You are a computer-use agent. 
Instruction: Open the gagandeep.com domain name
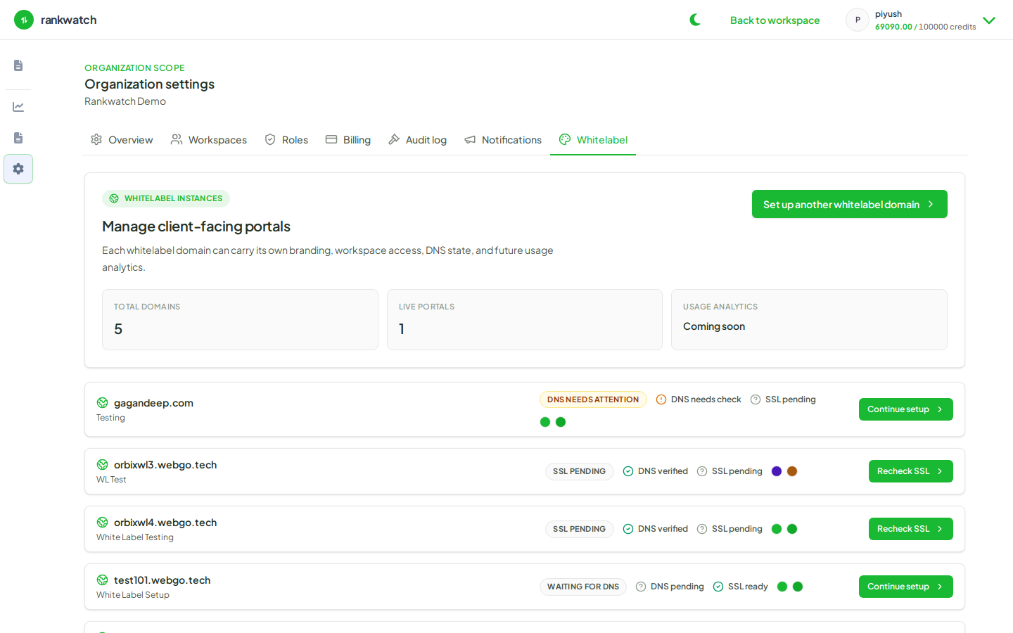click(153, 403)
